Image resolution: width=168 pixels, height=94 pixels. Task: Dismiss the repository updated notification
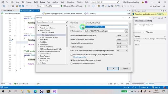pos(165,14)
